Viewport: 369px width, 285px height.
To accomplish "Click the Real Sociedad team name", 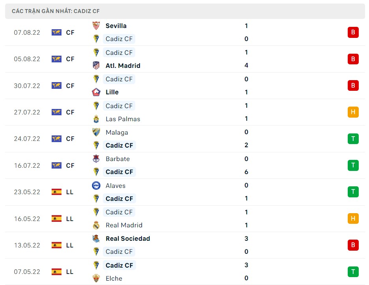I will [x=128, y=238].
